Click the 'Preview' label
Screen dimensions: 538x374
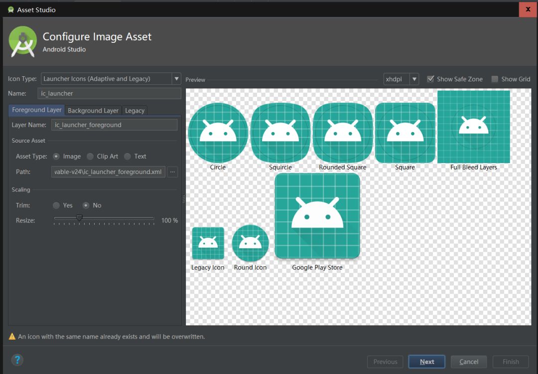tap(195, 80)
